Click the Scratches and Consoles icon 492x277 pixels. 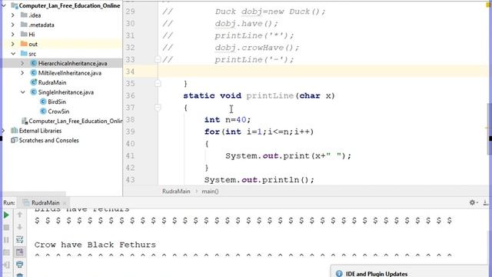[14, 140]
